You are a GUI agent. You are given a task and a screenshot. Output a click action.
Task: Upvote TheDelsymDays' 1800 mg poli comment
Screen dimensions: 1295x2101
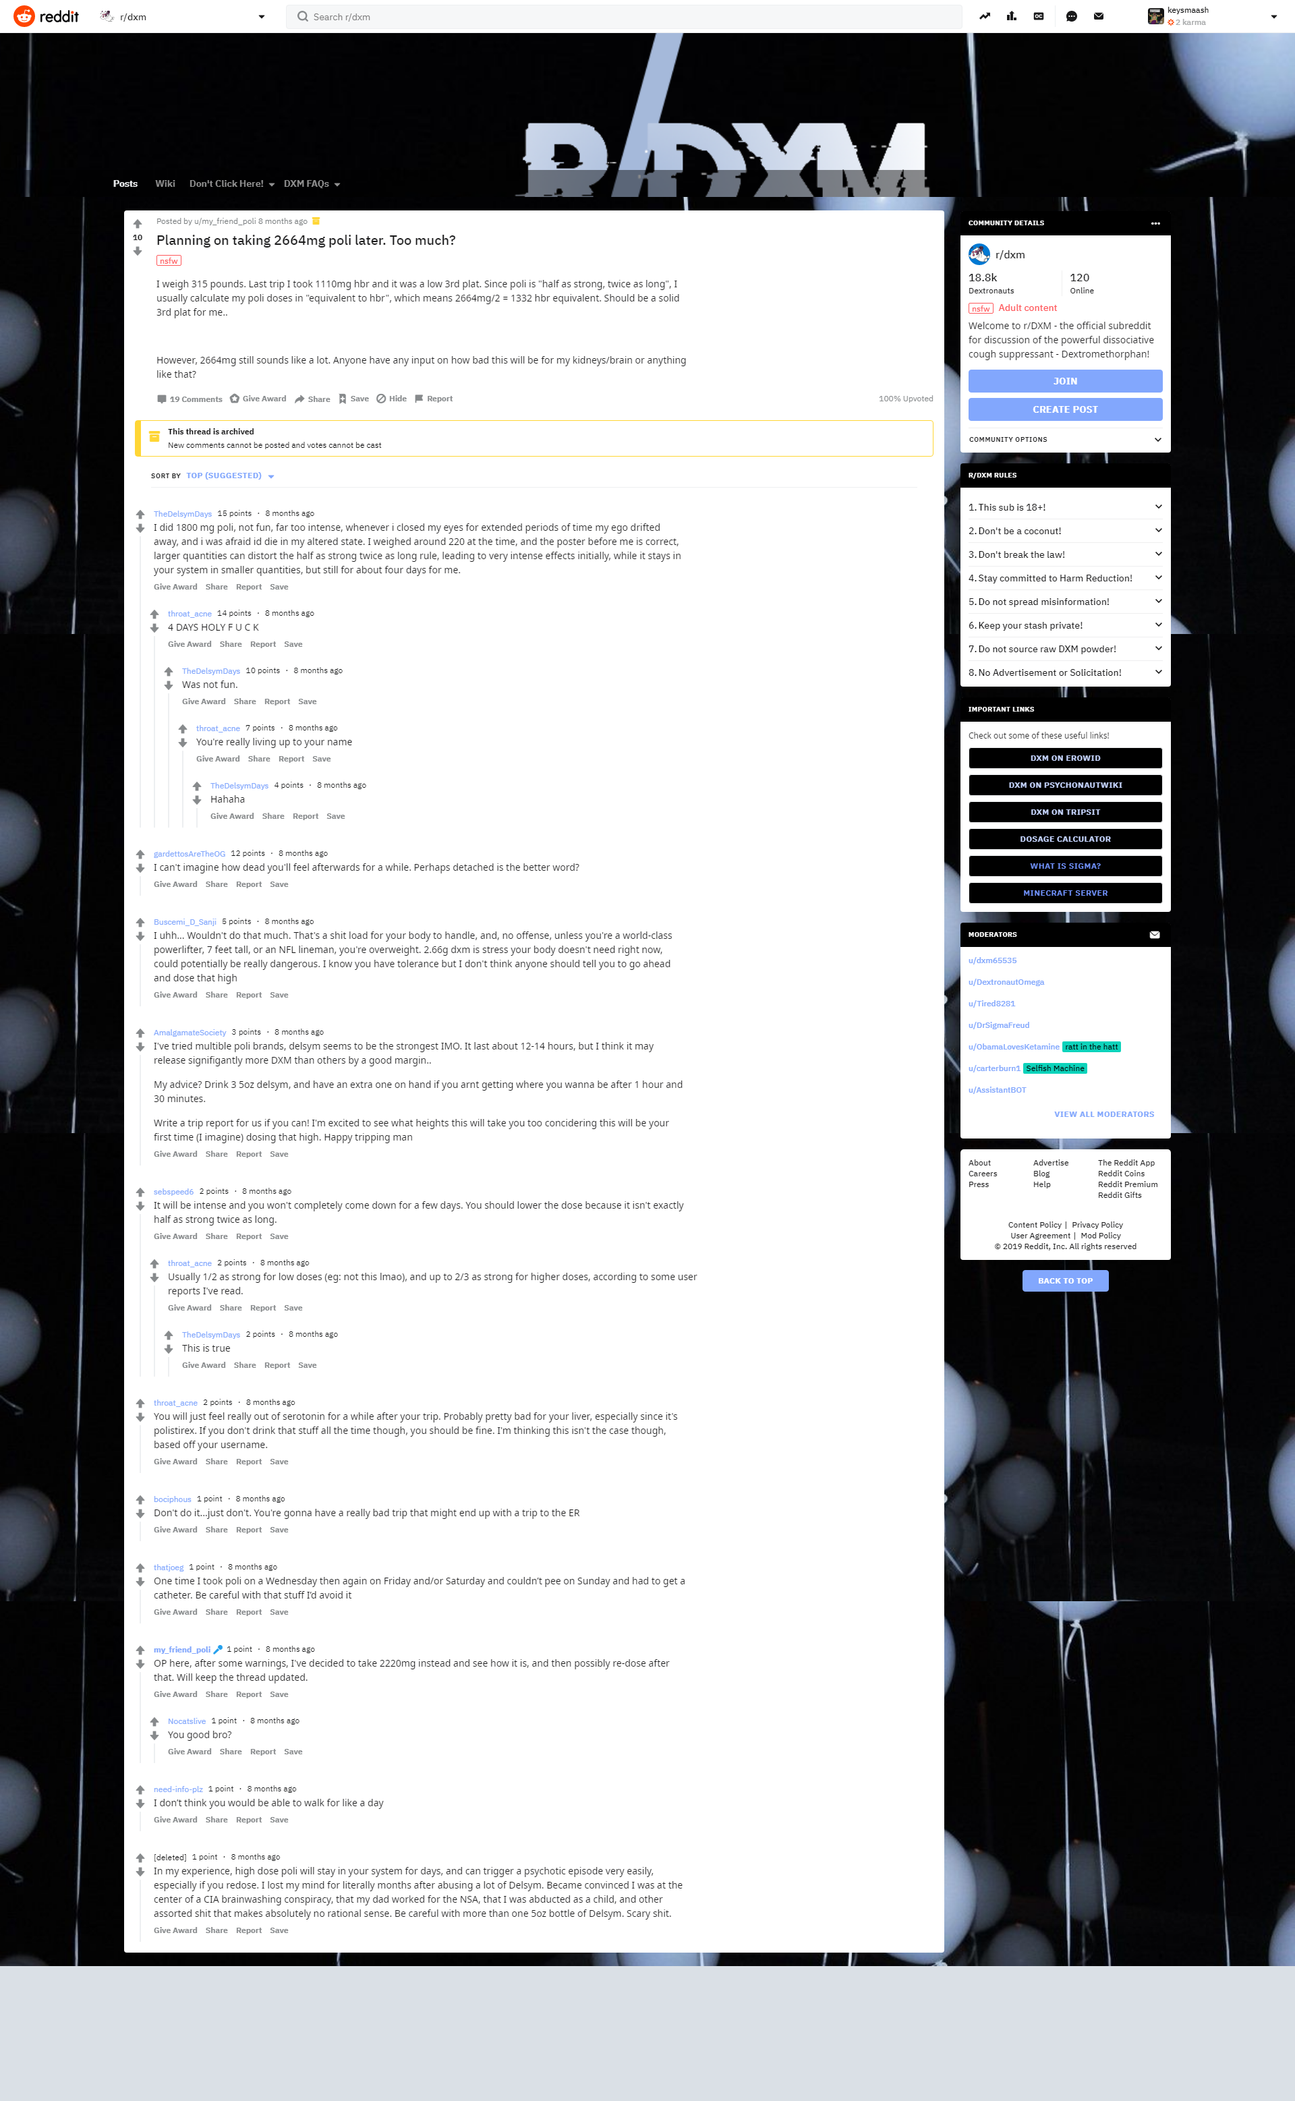tap(140, 515)
